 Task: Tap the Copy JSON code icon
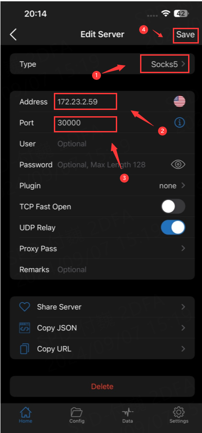(x=25, y=328)
